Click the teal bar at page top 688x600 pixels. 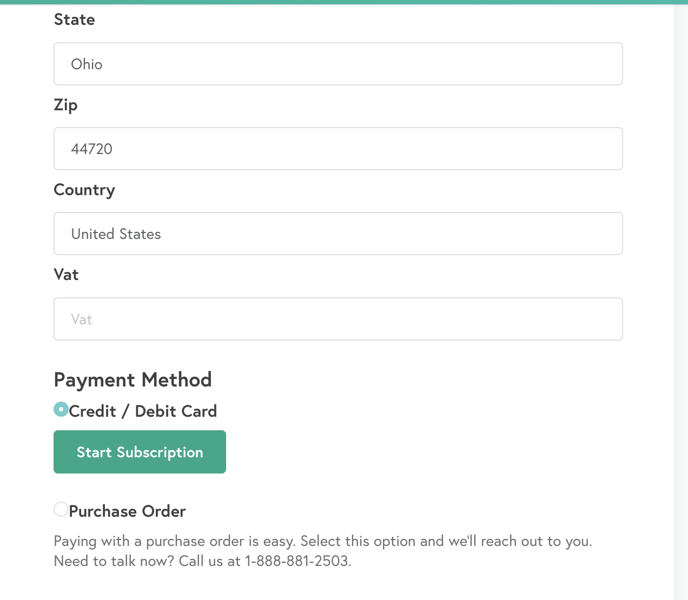[x=344, y=2]
